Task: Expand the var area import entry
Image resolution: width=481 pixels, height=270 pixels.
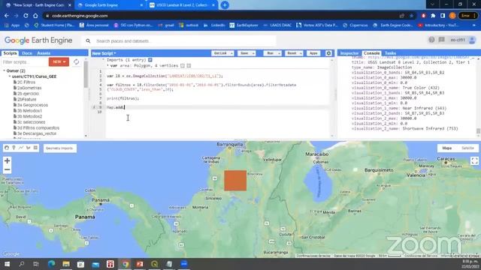Action: tap(107, 66)
